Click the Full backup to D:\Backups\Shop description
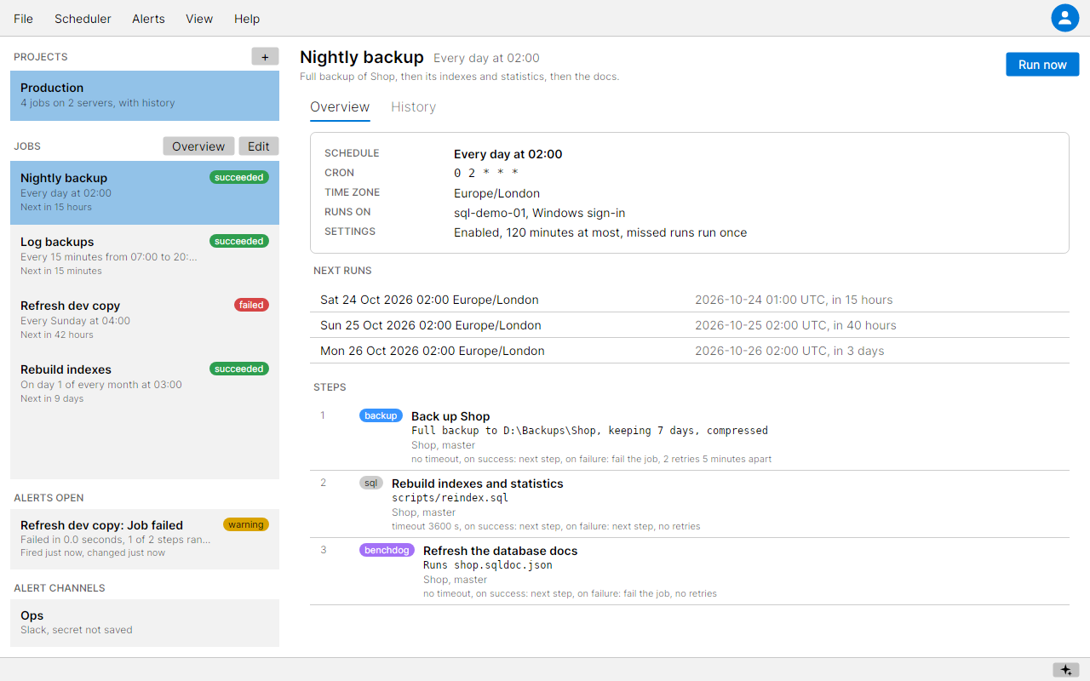The image size is (1090, 681). (589, 431)
